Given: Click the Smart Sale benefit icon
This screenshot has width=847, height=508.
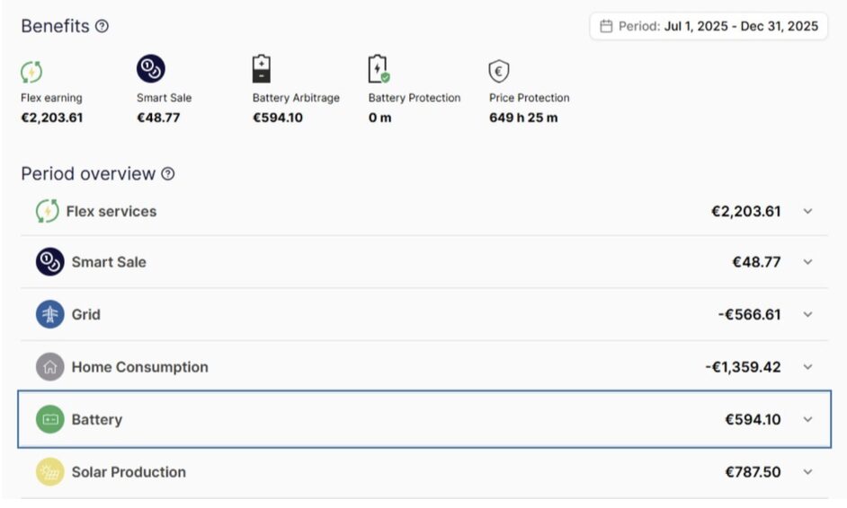Looking at the screenshot, I should coord(150,69).
